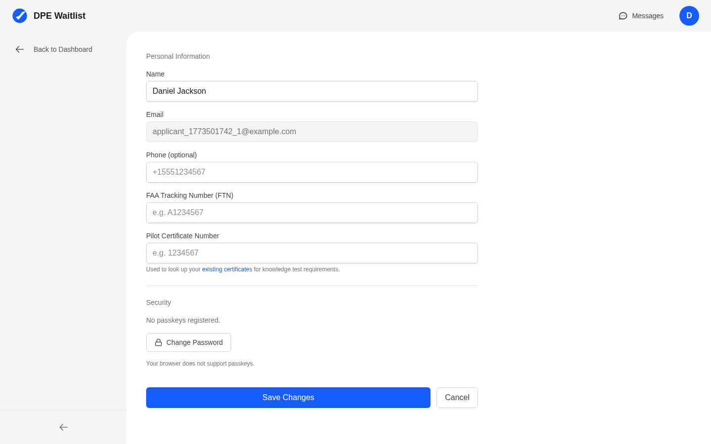Focus the Phone (optional) field

point(312,172)
